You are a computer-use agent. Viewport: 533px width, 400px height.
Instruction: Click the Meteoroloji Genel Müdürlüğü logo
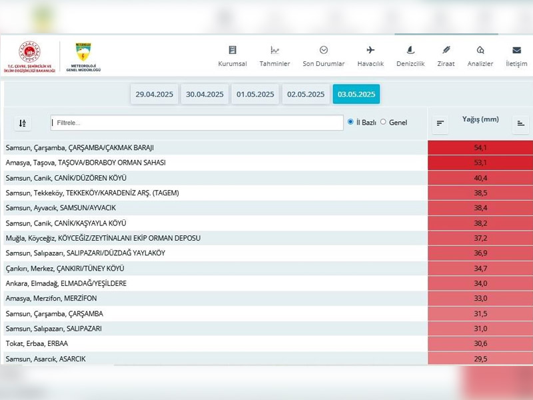coord(83,57)
